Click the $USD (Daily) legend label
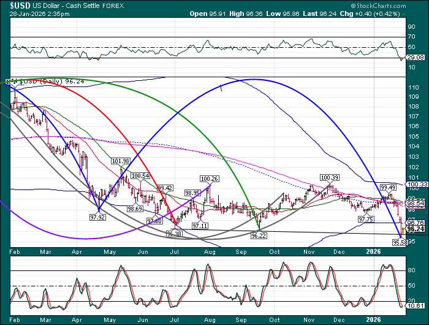 coord(43,81)
